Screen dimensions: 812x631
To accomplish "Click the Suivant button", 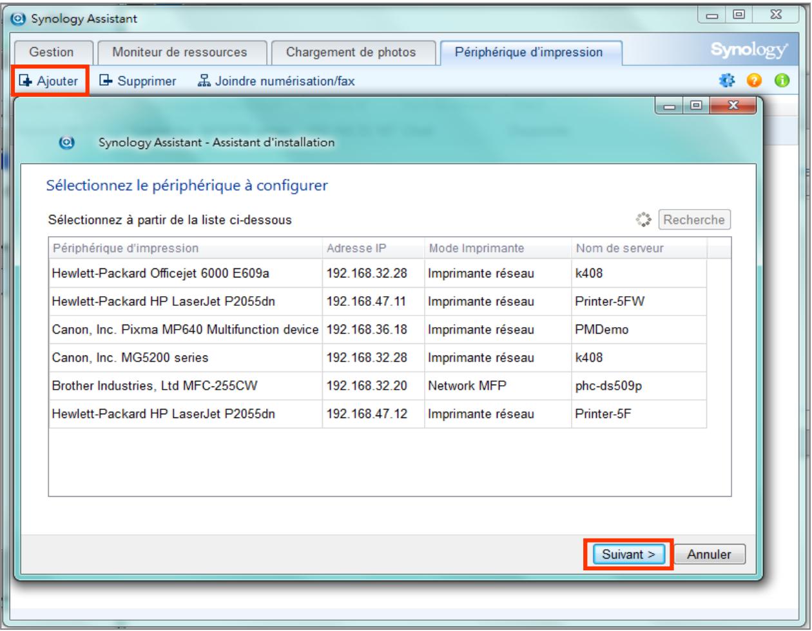I will [628, 554].
